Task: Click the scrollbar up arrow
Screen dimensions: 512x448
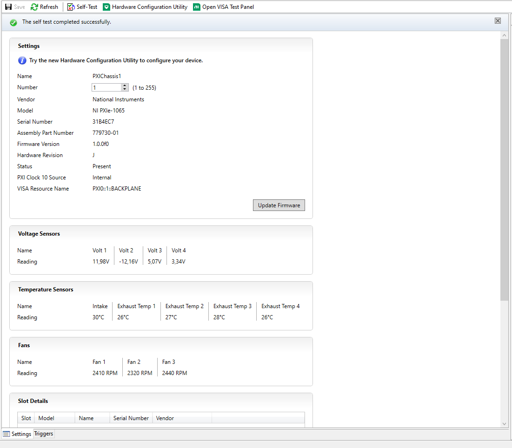Action: coord(504,35)
